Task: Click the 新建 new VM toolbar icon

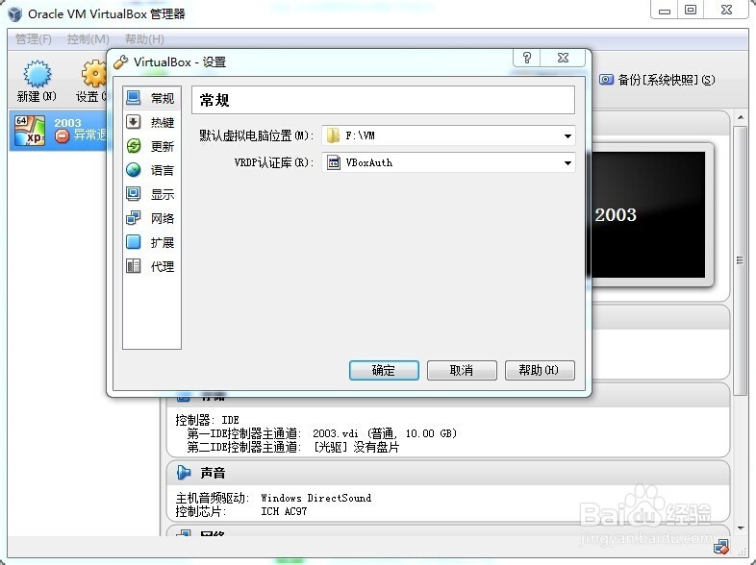Action: [x=38, y=74]
